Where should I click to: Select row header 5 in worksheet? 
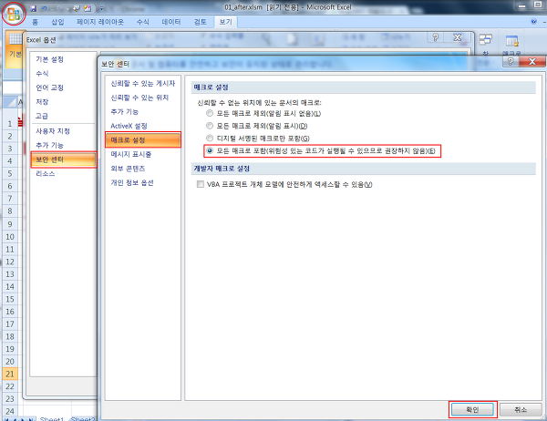click(x=10, y=174)
